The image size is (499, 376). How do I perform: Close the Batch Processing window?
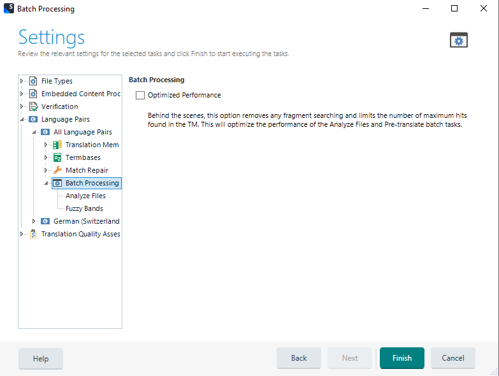484,8
